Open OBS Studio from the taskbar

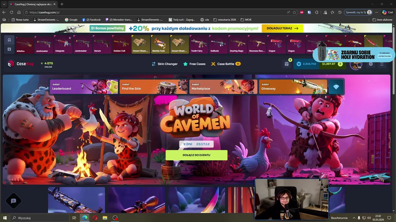[115, 218]
